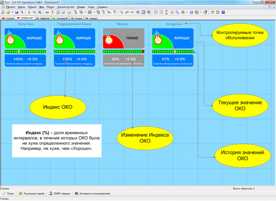Click the green refresh icon in toolbar
Screen dimensions: 276x201
click(57, 12)
